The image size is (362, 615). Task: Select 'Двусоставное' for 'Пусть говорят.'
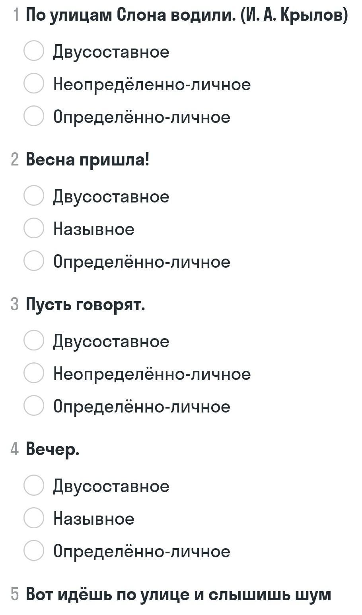[33, 341]
